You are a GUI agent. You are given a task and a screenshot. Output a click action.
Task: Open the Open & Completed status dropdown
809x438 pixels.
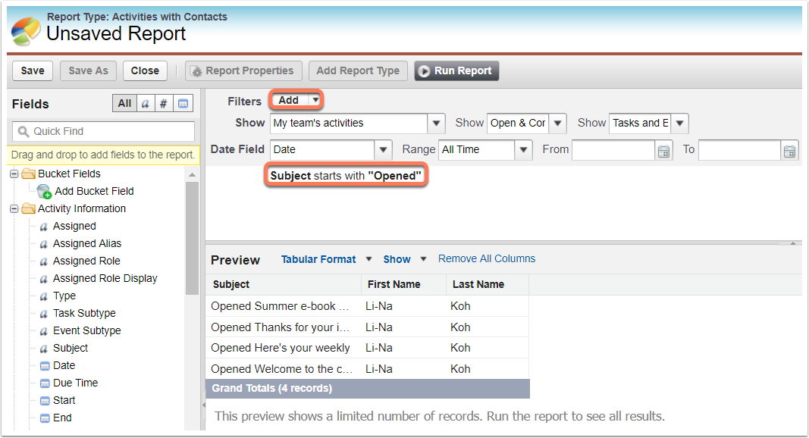558,124
